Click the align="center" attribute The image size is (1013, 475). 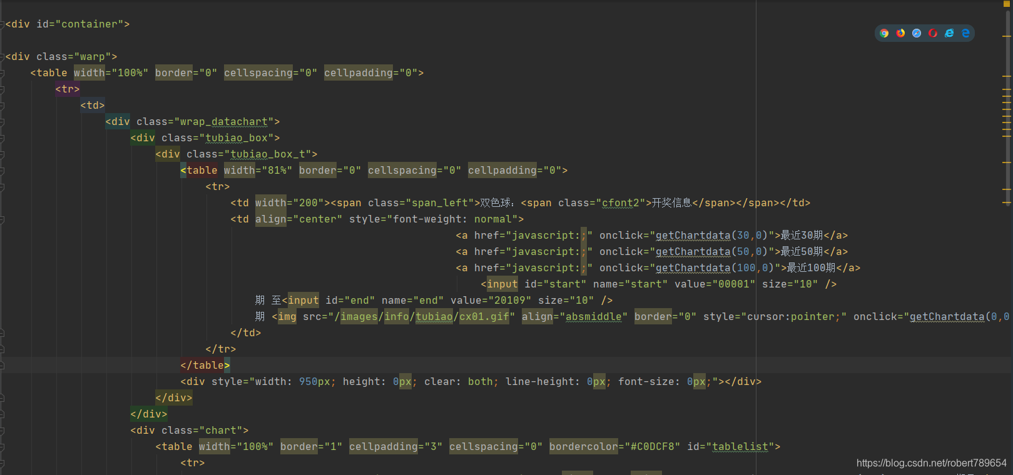(x=299, y=219)
